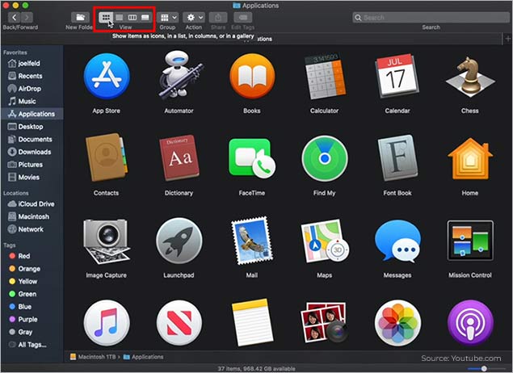Filter by Orange tag
The image size is (513, 373).
32,269
